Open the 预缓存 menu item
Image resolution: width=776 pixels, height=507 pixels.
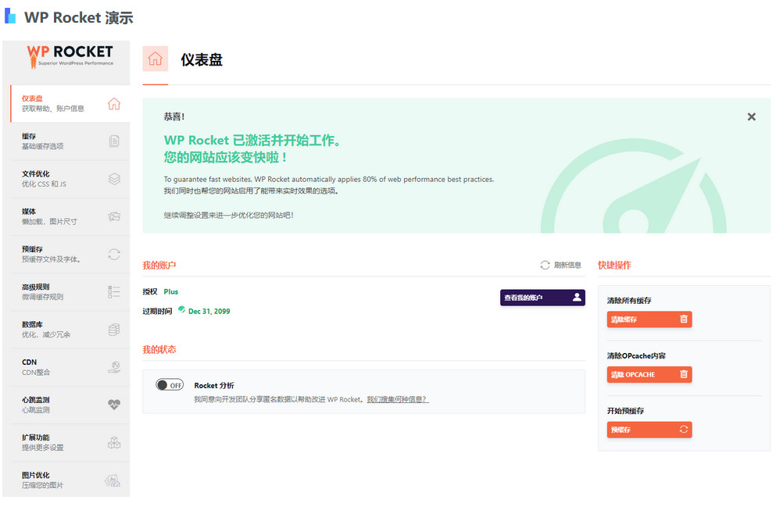click(70, 254)
